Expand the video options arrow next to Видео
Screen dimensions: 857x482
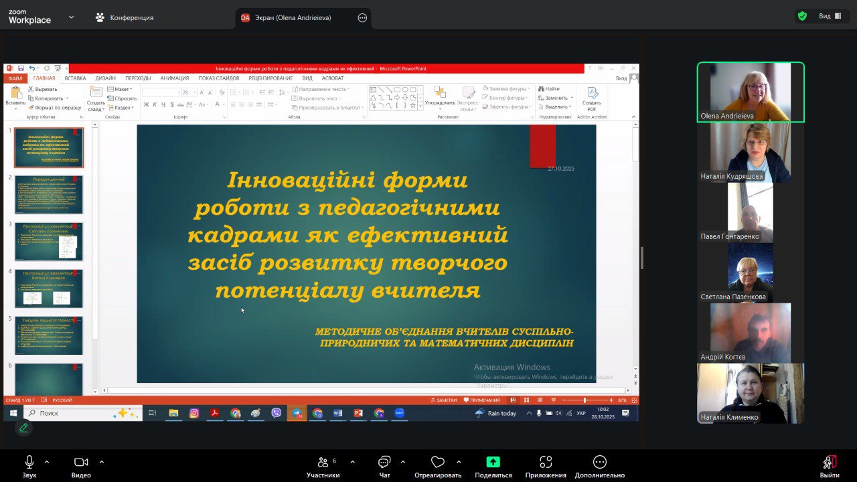(102, 461)
